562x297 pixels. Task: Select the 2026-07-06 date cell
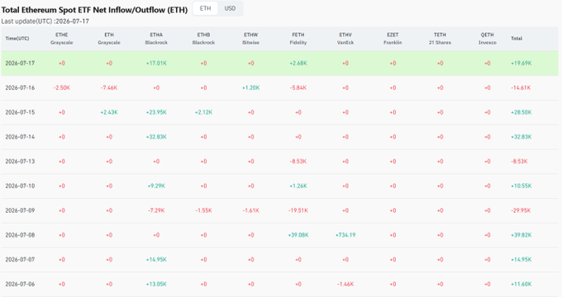coord(20,284)
